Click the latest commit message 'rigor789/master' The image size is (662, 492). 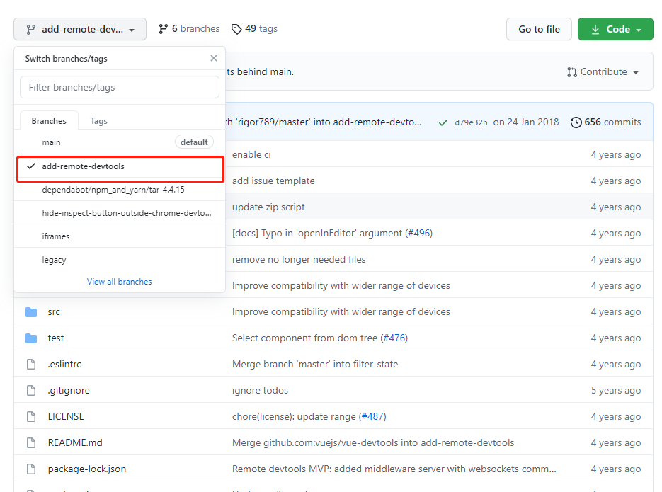tap(324, 122)
